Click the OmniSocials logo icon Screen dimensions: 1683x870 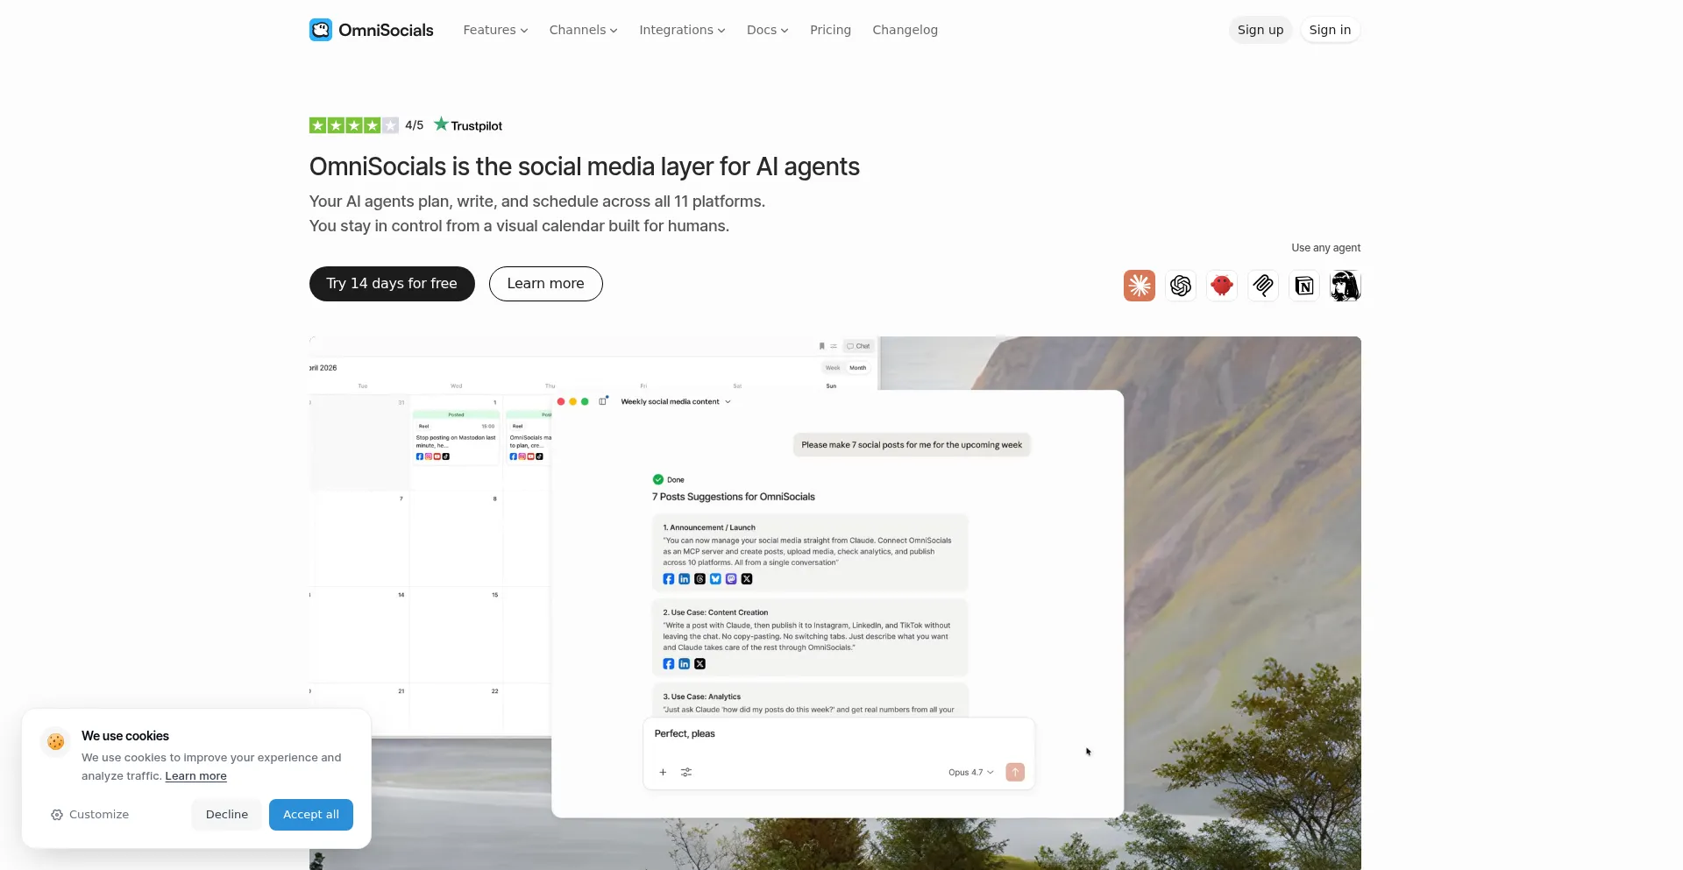click(321, 30)
